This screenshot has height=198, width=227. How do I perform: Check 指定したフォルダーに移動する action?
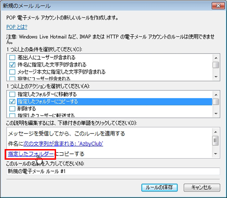12,94
